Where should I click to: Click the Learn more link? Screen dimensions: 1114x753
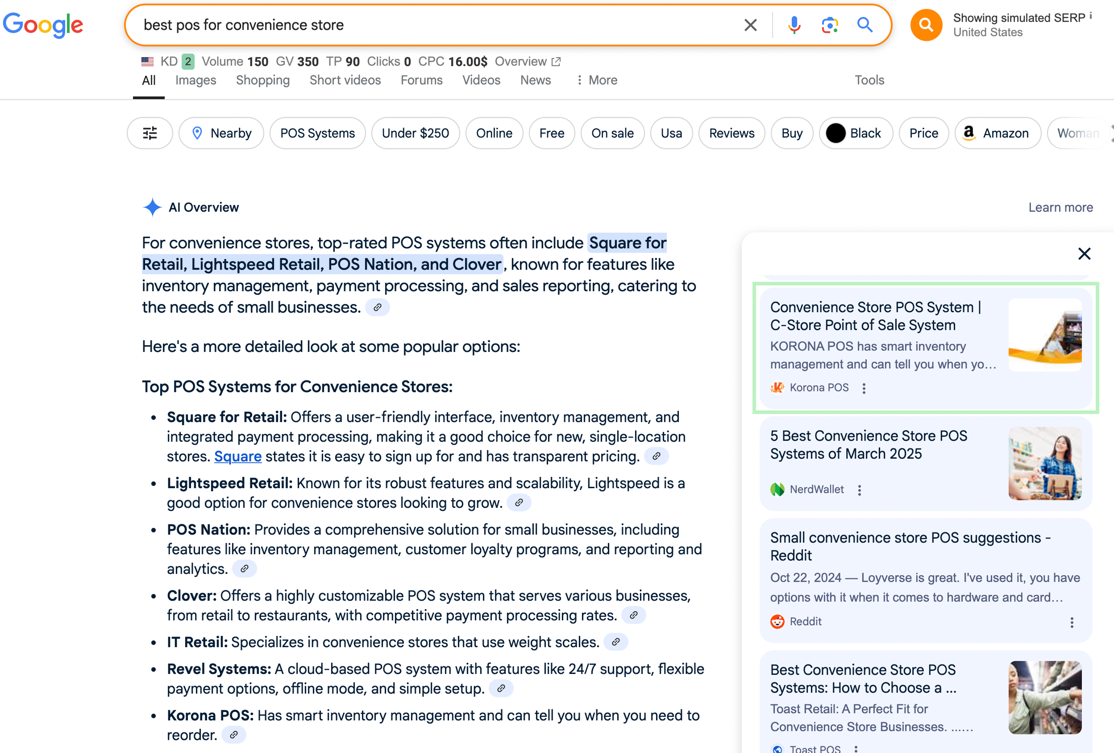[x=1060, y=207]
